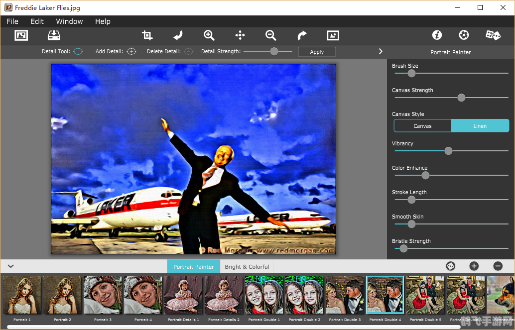Zoom in with the magnifier plus icon
The image size is (515, 330).
pyautogui.click(x=209, y=35)
